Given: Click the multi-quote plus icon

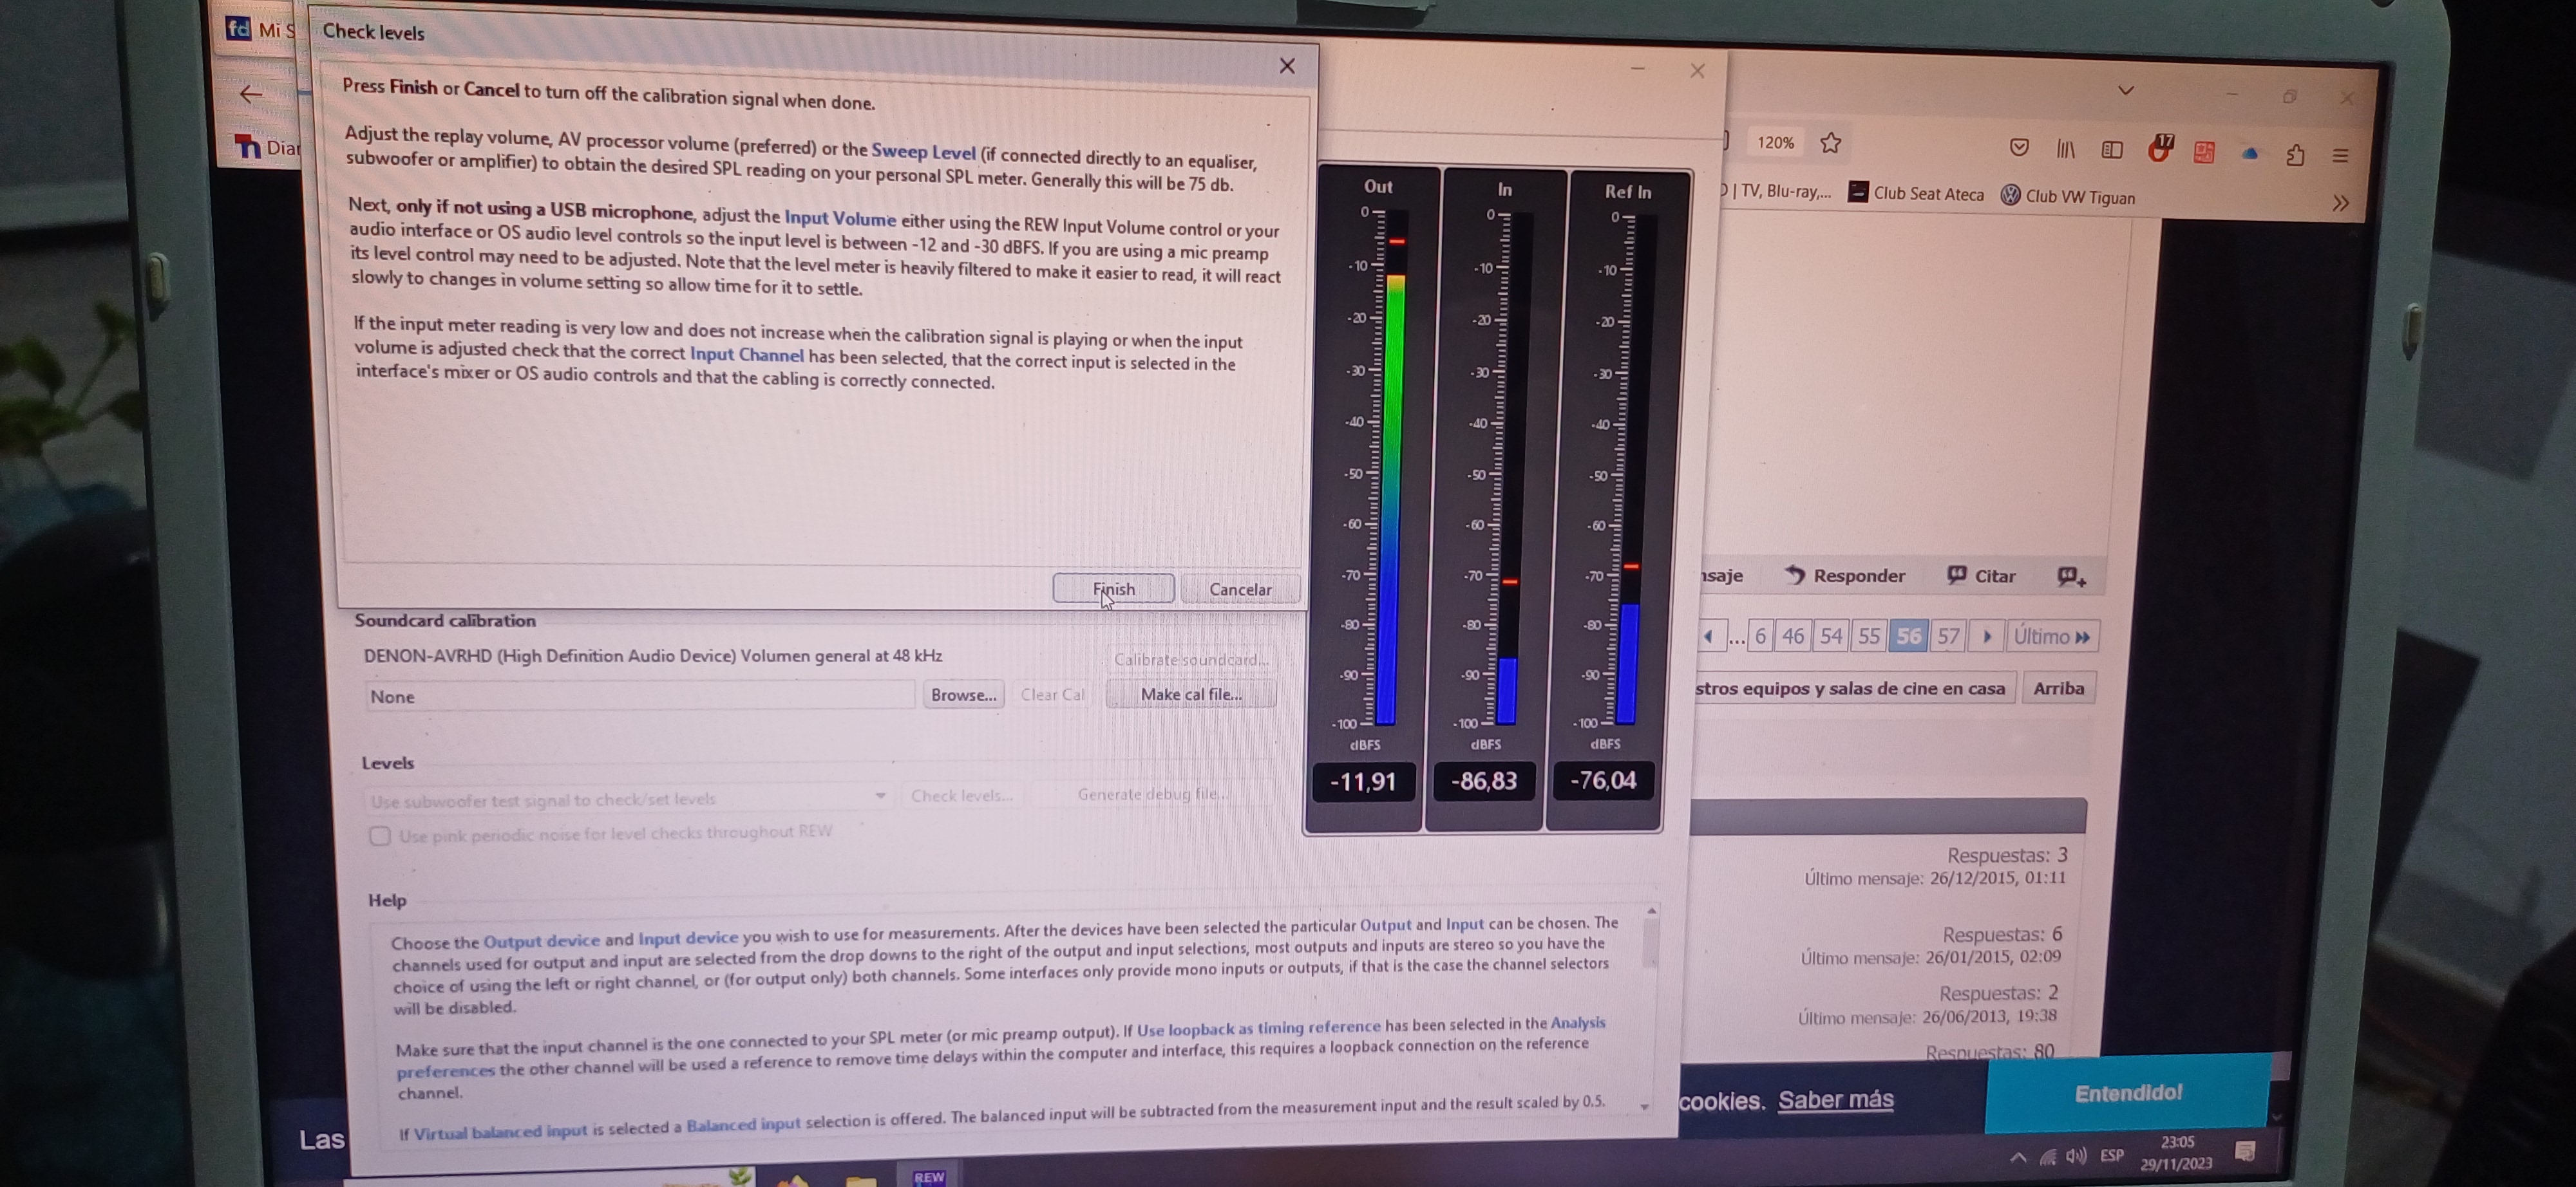Looking at the screenshot, I should coord(2071,577).
